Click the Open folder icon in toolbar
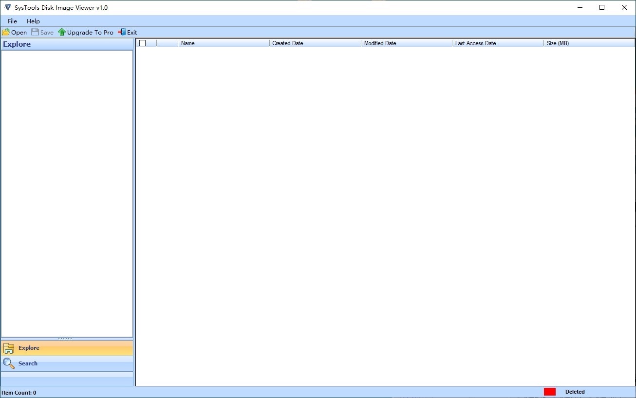636x398 pixels. [6, 32]
